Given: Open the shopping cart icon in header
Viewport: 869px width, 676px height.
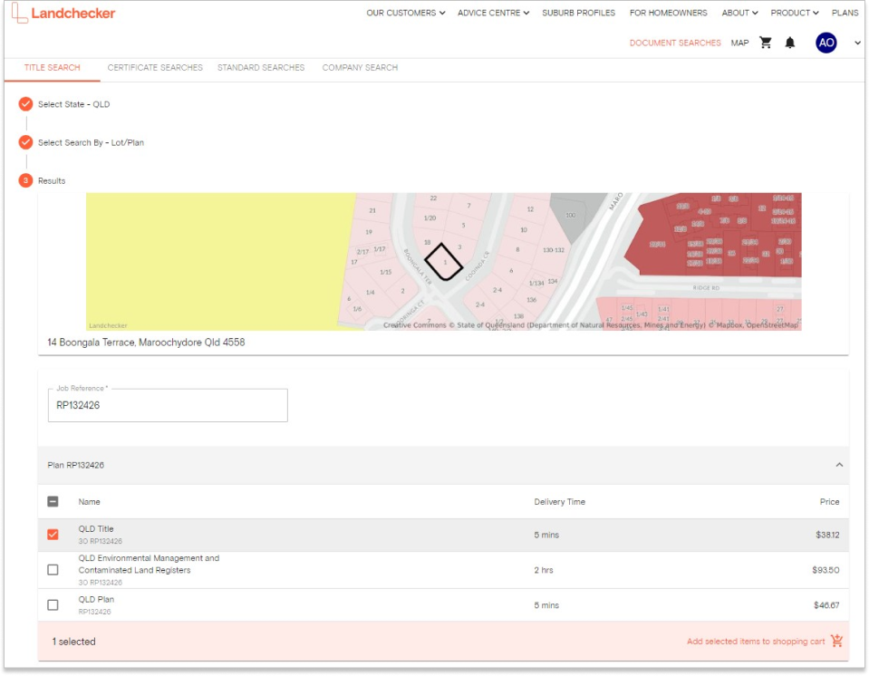Looking at the screenshot, I should [x=766, y=43].
